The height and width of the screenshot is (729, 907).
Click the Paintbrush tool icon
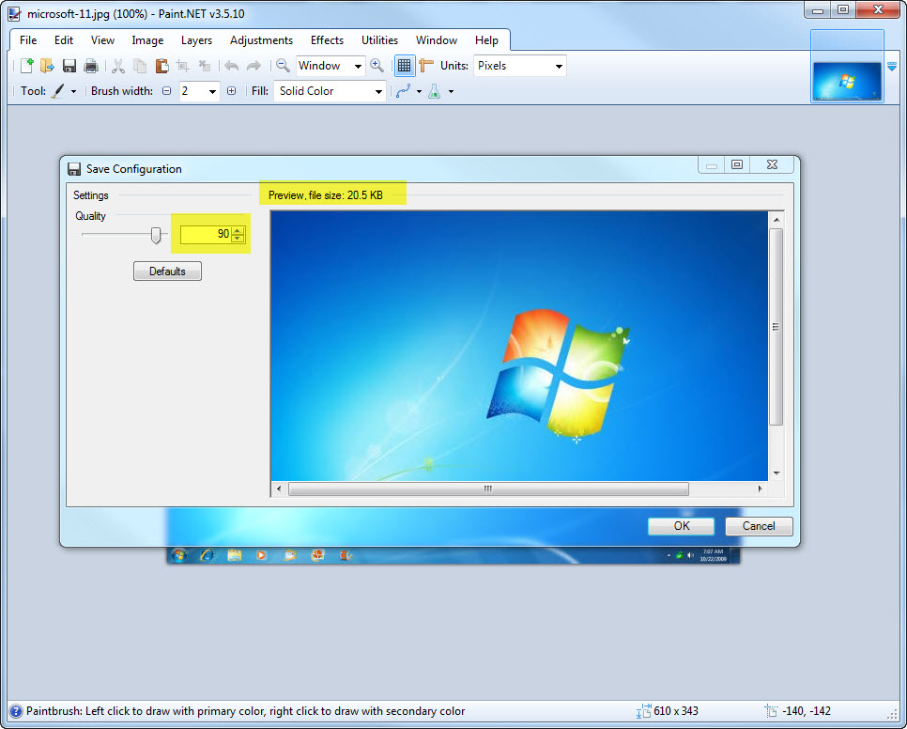tap(58, 91)
